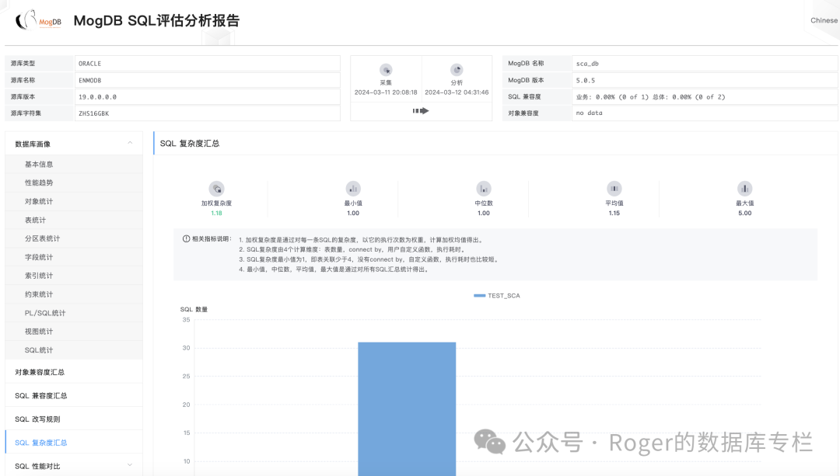Open 字段统计 in sidebar
The image size is (840, 476).
(74, 257)
